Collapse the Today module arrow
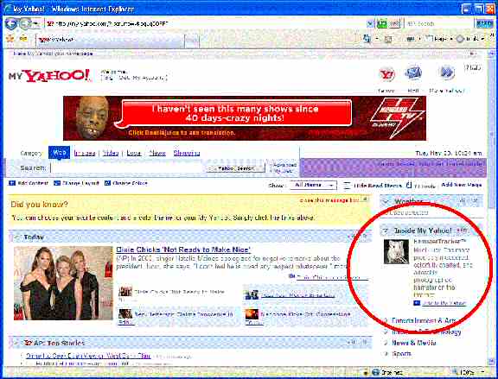 tap(17, 237)
